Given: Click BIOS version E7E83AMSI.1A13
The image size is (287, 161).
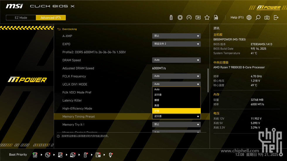Looking at the screenshot, I should click(261, 44).
